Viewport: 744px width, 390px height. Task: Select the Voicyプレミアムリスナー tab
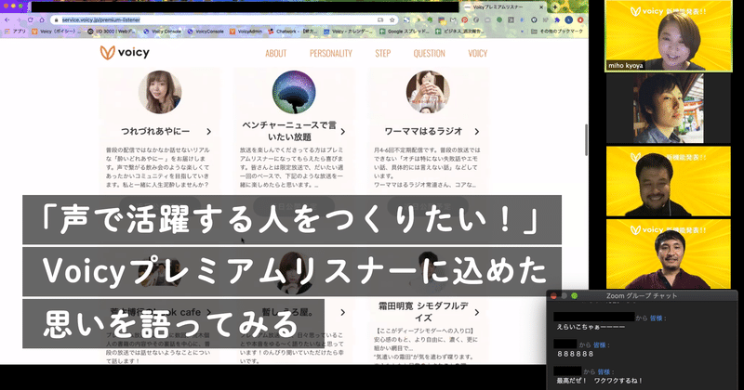(504, 7)
